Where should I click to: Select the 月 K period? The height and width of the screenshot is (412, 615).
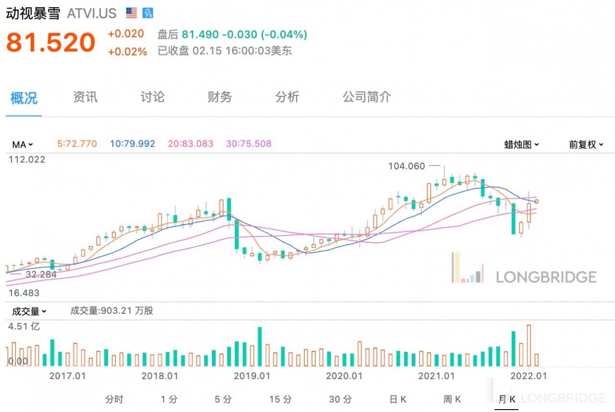[x=506, y=399]
